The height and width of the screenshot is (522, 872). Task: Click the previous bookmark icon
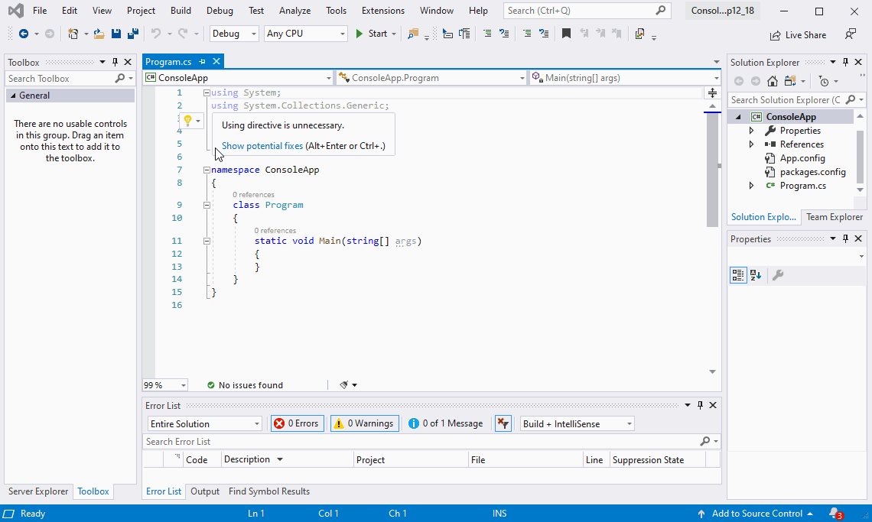click(584, 34)
